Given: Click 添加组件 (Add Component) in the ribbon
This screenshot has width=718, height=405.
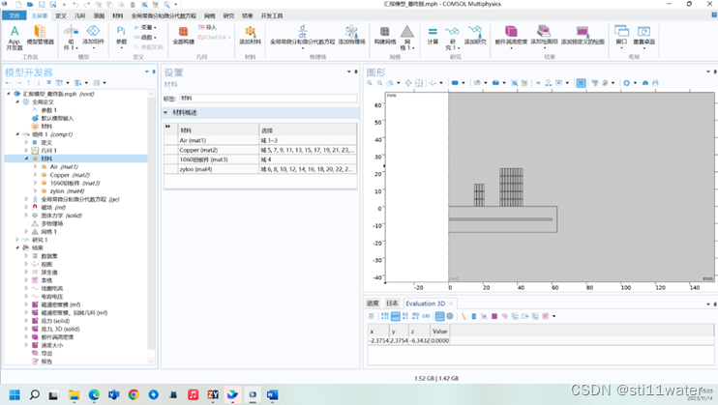Looking at the screenshot, I should 93,35.
